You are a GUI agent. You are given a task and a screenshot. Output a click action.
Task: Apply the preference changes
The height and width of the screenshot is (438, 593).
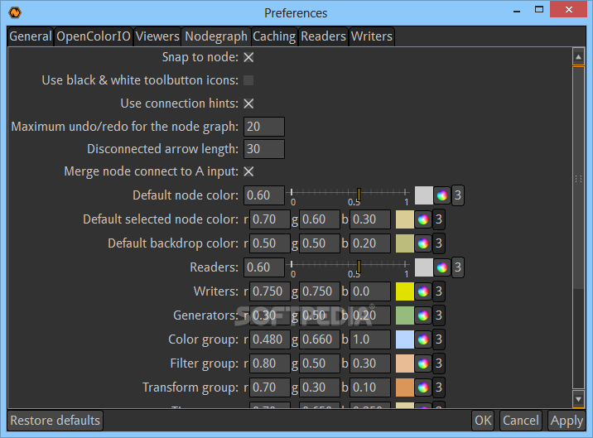click(x=566, y=421)
